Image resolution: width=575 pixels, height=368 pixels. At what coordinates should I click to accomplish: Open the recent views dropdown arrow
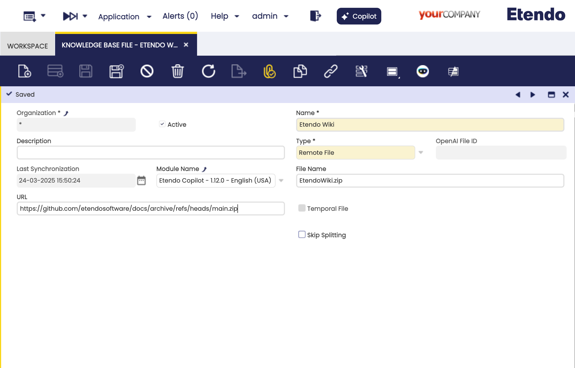85,16
